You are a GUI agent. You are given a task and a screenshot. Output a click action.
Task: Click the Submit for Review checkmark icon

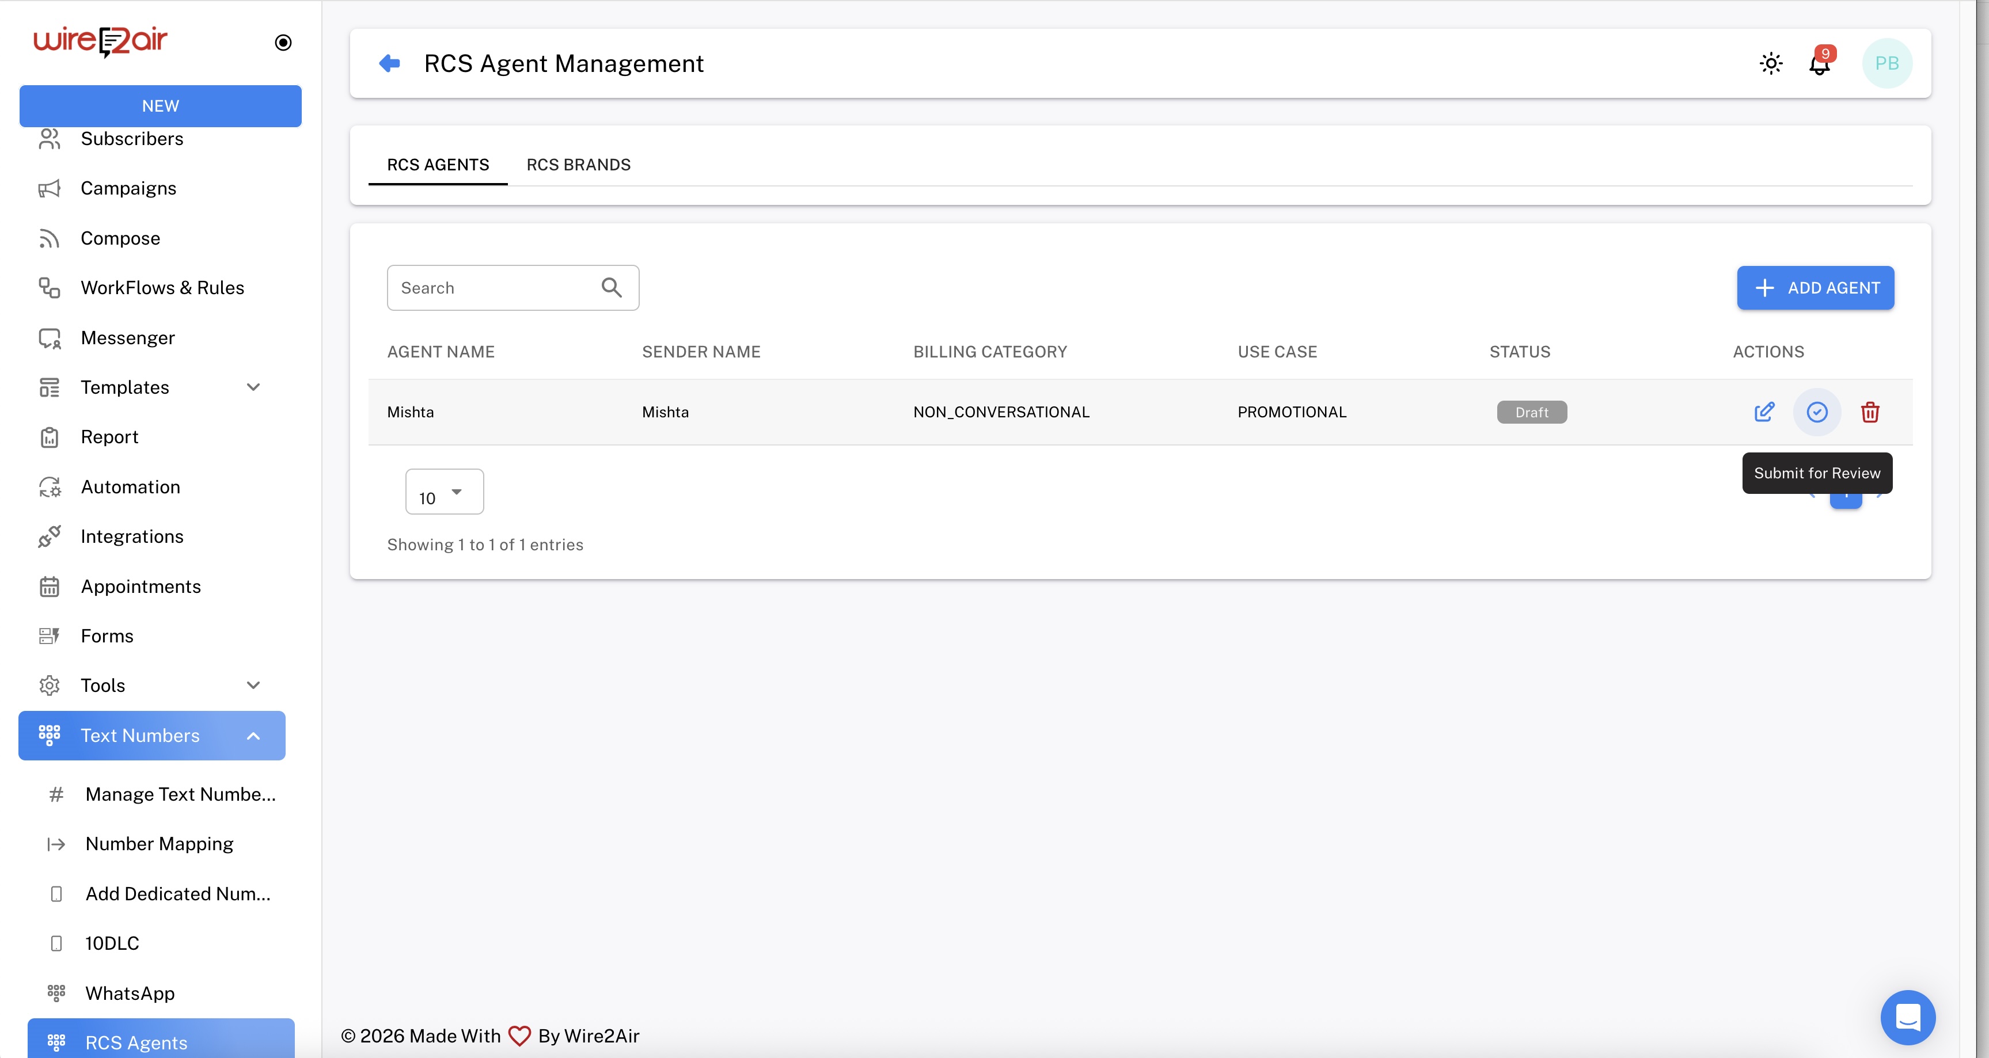[x=1817, y=412]
